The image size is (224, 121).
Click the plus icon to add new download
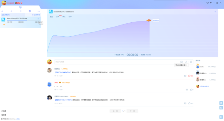2,11
